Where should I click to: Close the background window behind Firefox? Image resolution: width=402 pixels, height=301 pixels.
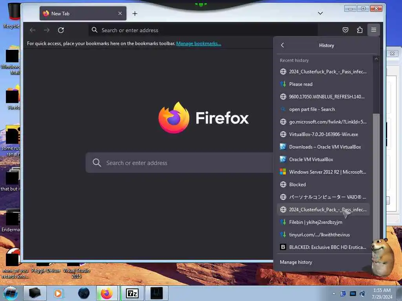392,53
